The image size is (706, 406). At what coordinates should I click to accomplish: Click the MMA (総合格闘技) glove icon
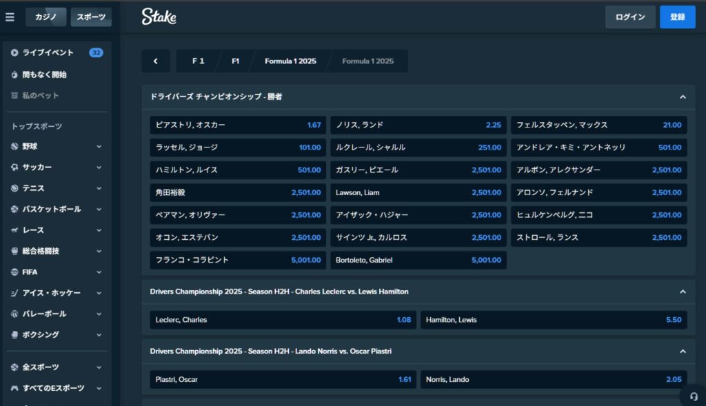coord(14,251)
